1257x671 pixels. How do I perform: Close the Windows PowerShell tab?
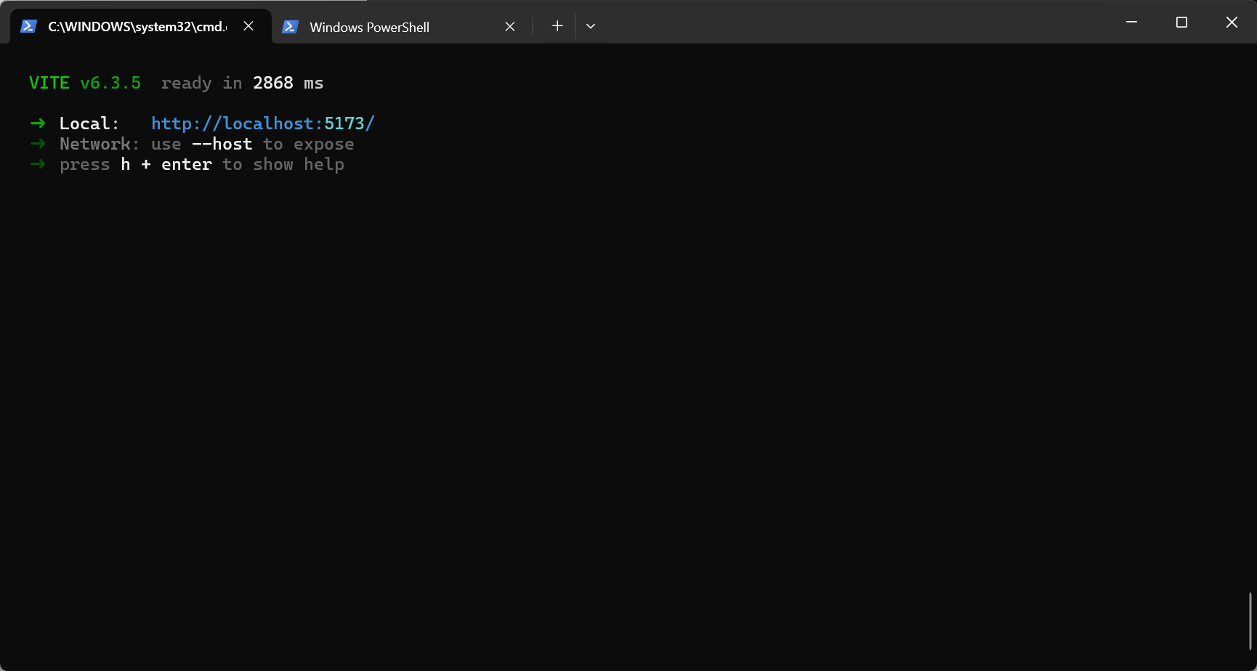[x=510, y=27]
